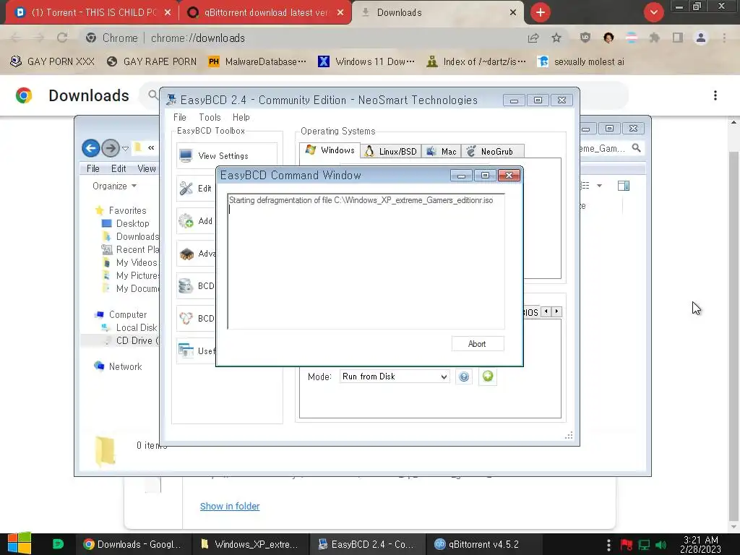Open Explorer's View menu
The image size is (740, 555).
tap(146, 168)
